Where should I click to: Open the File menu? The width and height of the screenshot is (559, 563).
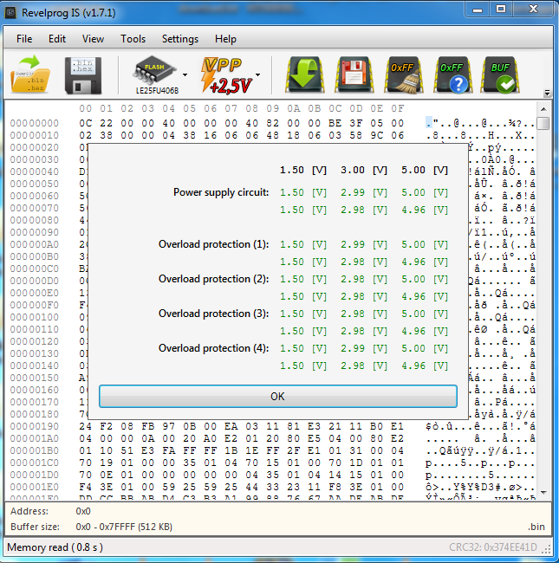pyautogui.click(x=24, y=39)
